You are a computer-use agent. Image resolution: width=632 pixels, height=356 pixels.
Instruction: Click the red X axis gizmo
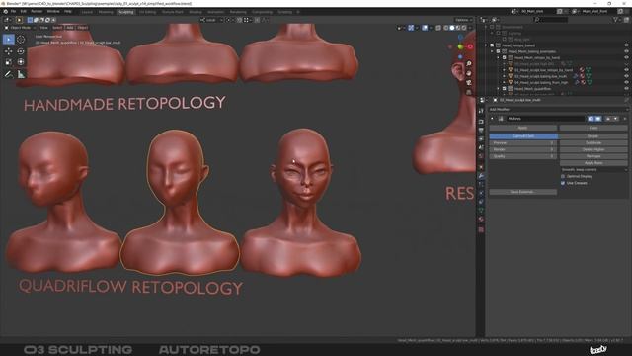(x=470, y=46)
